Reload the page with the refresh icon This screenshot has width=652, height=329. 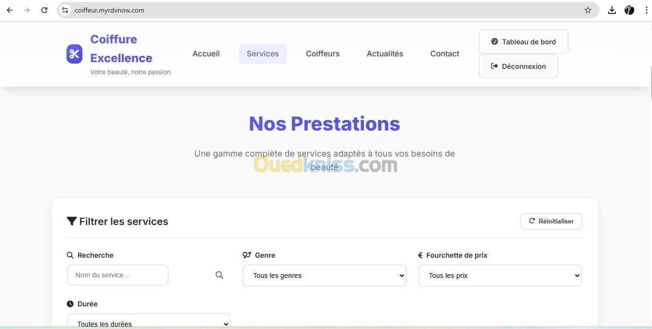click(x=44, y=10)
